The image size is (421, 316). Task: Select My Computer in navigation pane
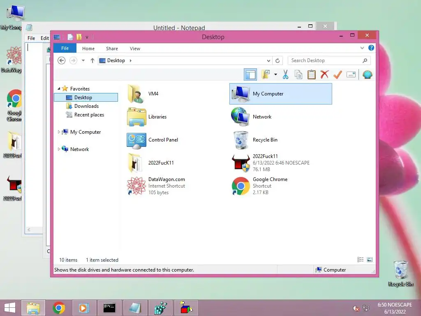pos(86,132)
